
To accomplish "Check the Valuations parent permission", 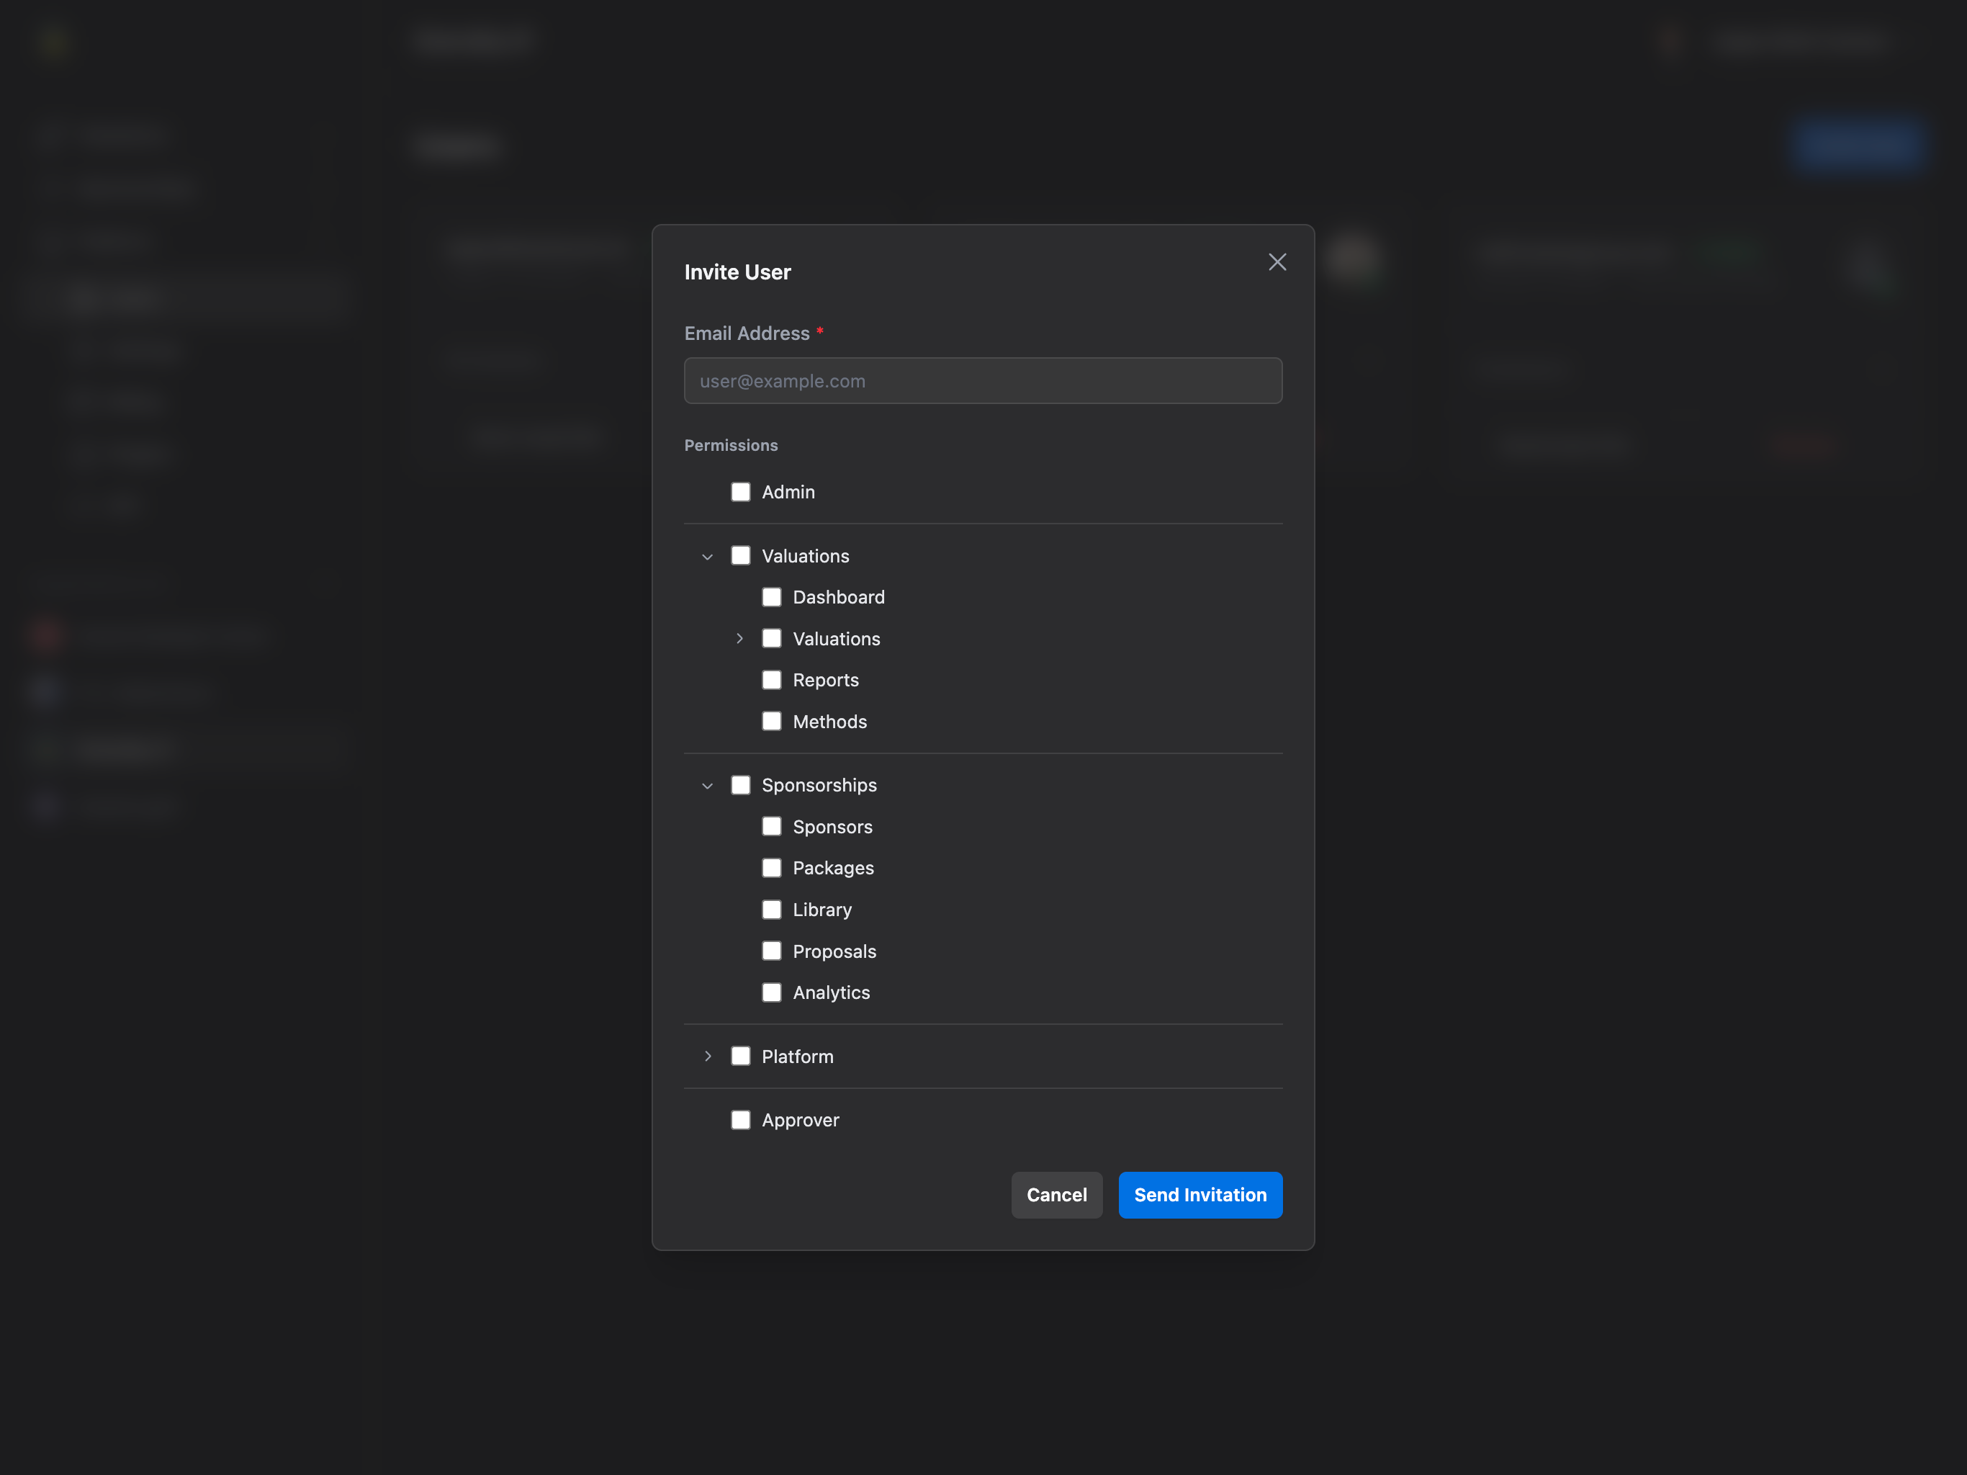I will click(742, 555).
